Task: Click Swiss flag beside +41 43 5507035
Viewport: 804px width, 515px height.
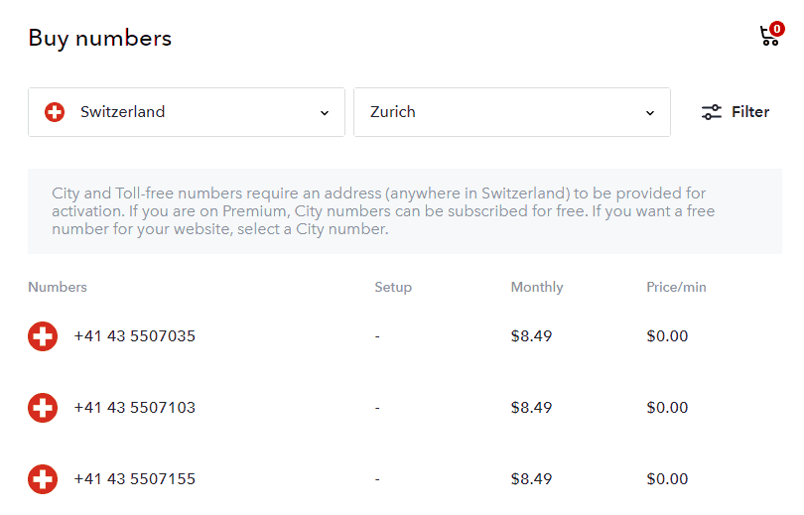Action: point(43,336)
